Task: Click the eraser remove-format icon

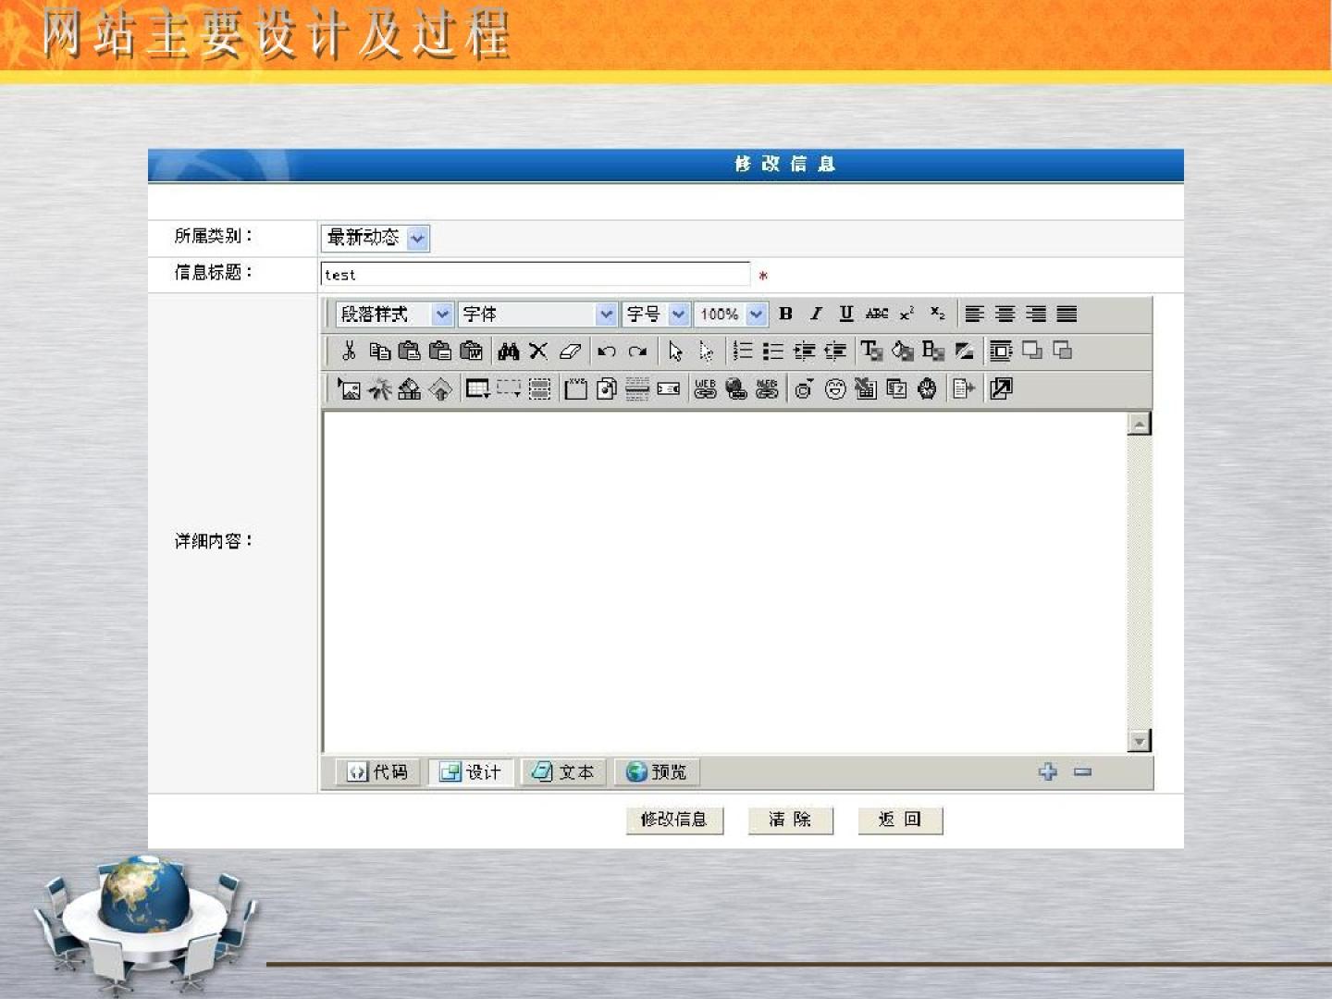Action: [570, 351]
